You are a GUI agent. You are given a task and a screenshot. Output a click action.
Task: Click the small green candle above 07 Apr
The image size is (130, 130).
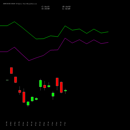pos(36,99)
